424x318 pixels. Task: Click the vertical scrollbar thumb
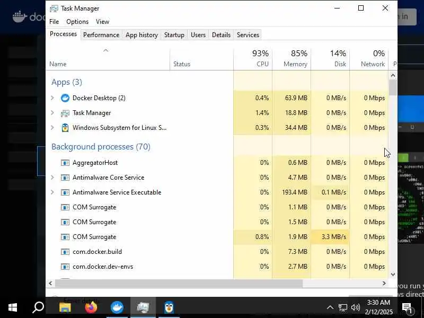pos(393,87)
